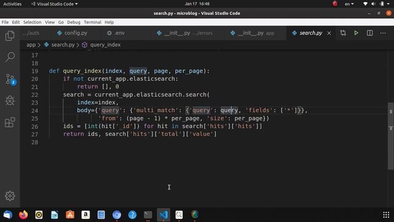Open the Selection menu
394x222 pixels.
[32, 22]
